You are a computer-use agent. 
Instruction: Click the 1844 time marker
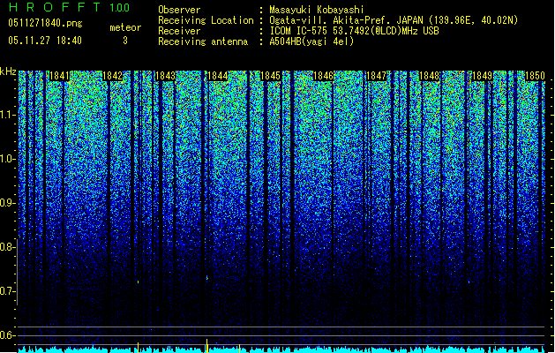coord(218,76)
